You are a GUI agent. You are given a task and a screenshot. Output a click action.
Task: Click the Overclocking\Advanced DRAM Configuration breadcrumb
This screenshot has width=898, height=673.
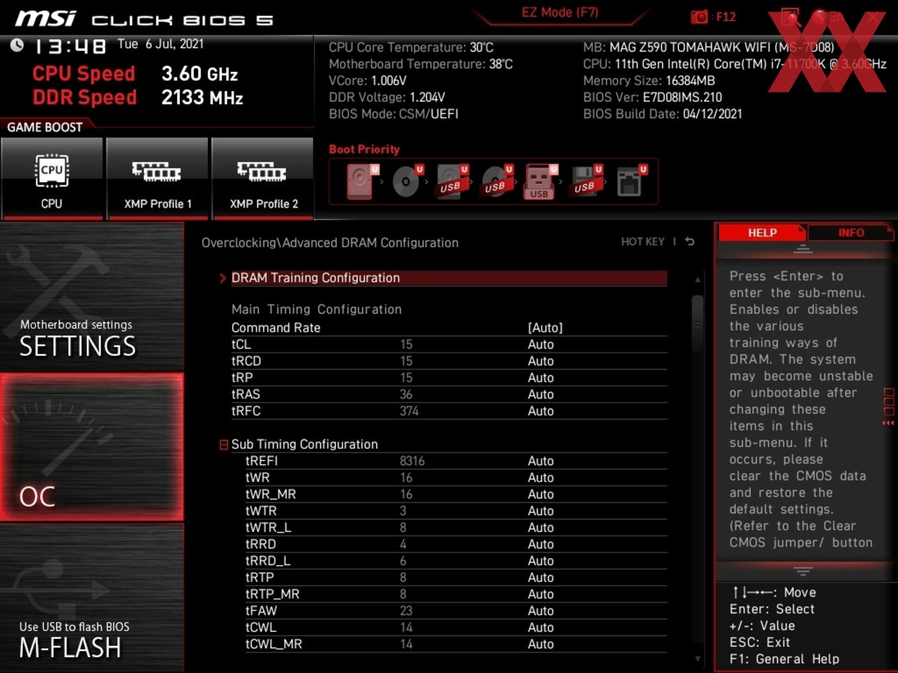tap(330, 243)
